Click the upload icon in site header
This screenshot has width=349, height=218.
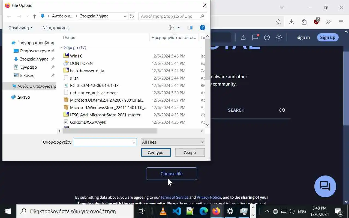(243, 37)
